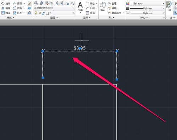Click the white ByLayer color swatch
The width and height of the screenshot is (177, 140).
click(131, 4)
